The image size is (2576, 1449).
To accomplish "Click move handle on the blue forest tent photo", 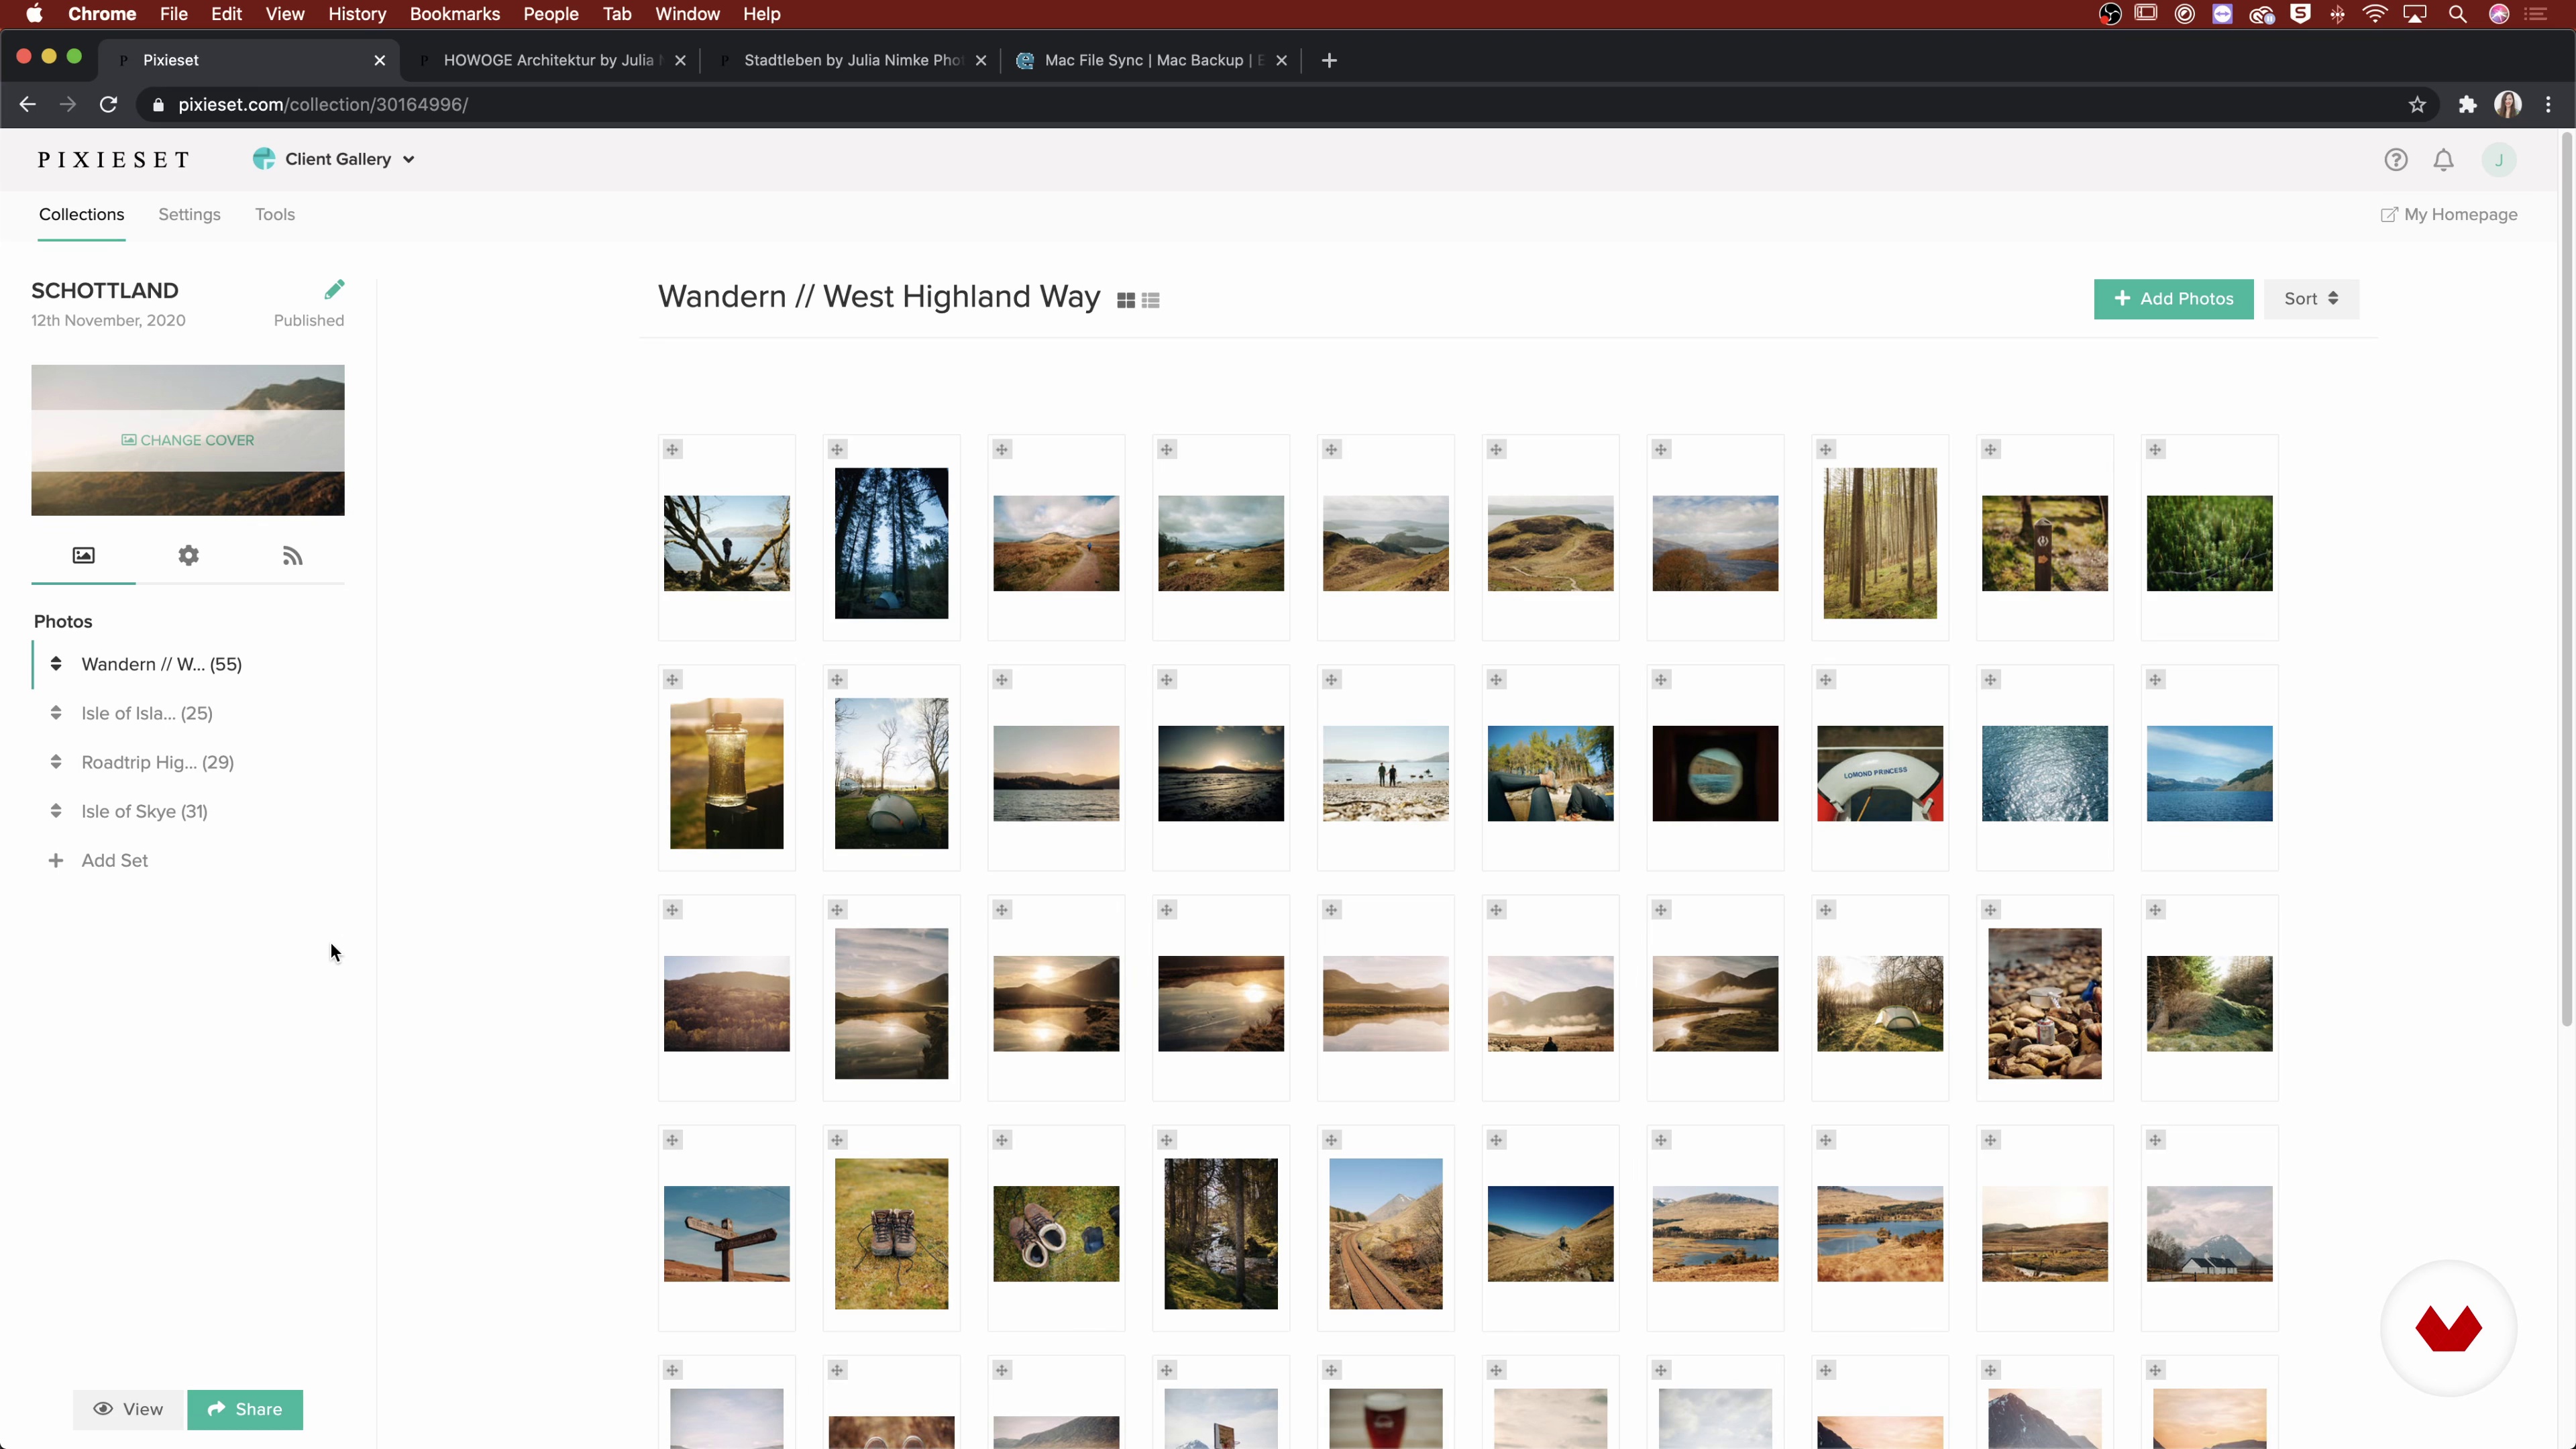I will click(x=838, y=450).
